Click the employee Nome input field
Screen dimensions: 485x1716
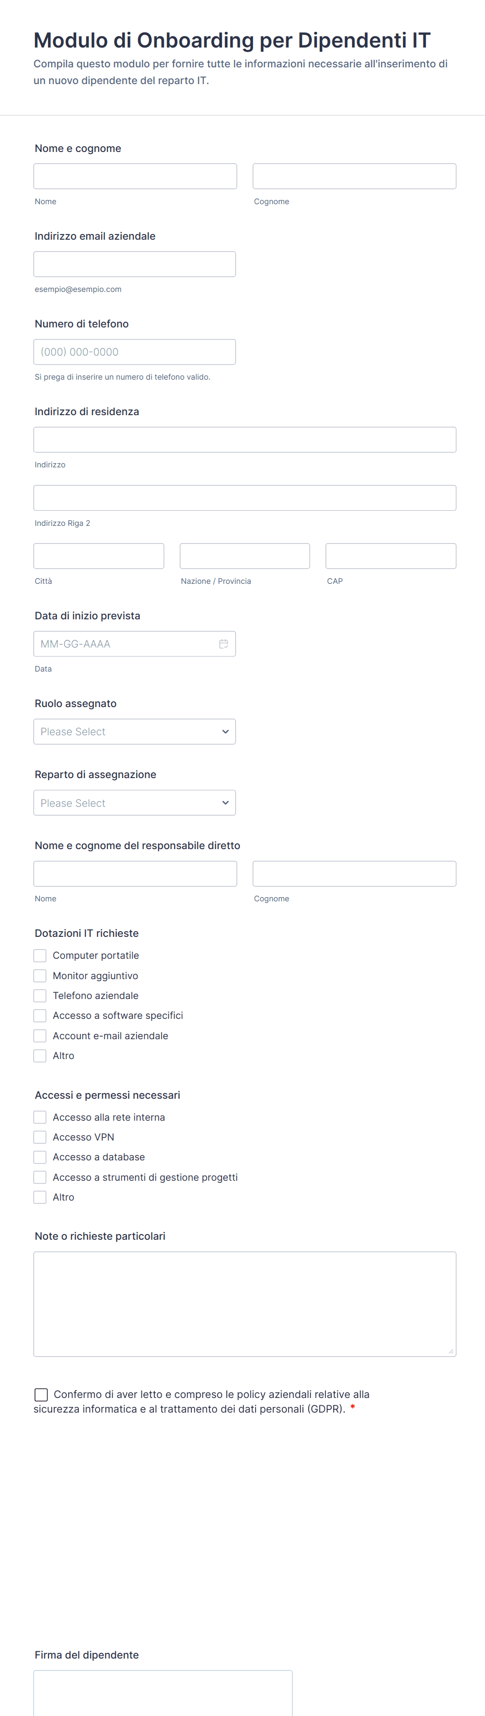[135, 177]
